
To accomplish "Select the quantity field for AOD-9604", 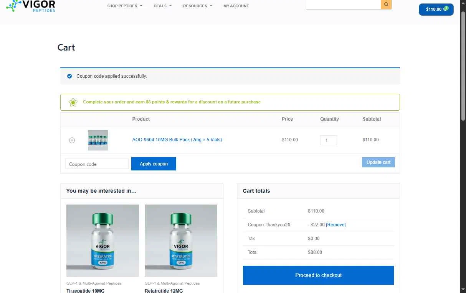I will click(x=328, y=140).
